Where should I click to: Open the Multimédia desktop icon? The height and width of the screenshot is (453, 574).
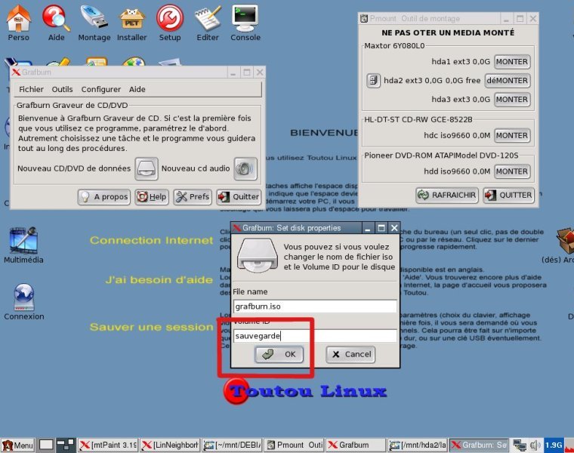[x=23, y=242]
